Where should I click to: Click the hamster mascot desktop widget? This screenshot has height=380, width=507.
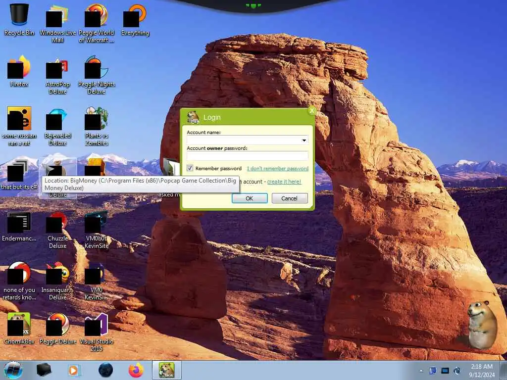pos(481,325)
